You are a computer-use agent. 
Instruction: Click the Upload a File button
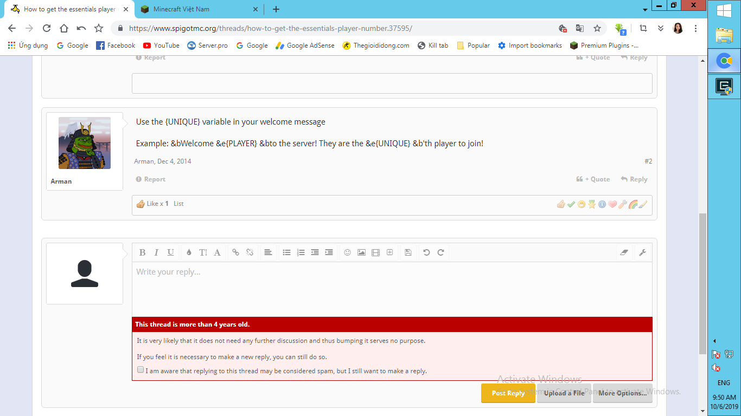[564, 393]
